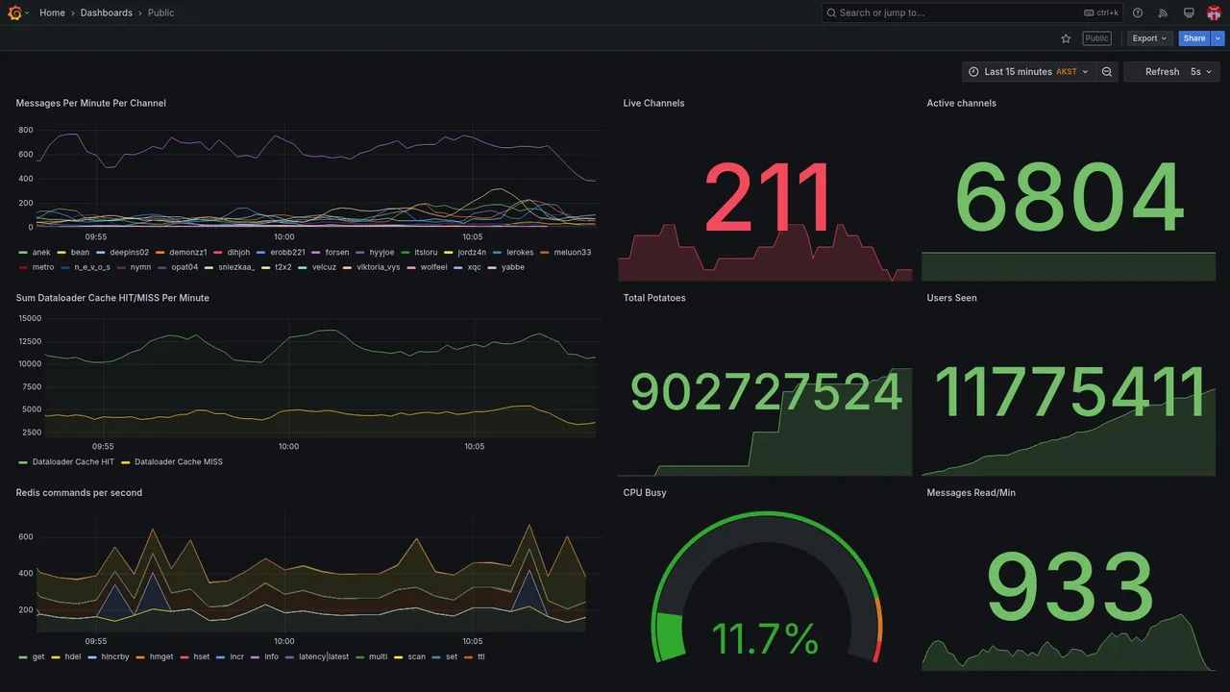Click the 6804 Active channels value
This screenshot has width=1230, height=692.
click(1070, 199)
